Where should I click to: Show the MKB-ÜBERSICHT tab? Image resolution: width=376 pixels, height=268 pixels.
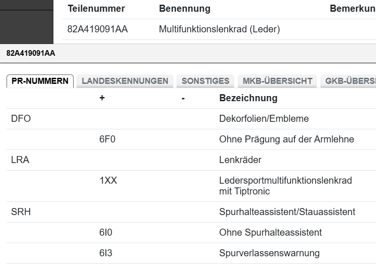coord(277,81)
